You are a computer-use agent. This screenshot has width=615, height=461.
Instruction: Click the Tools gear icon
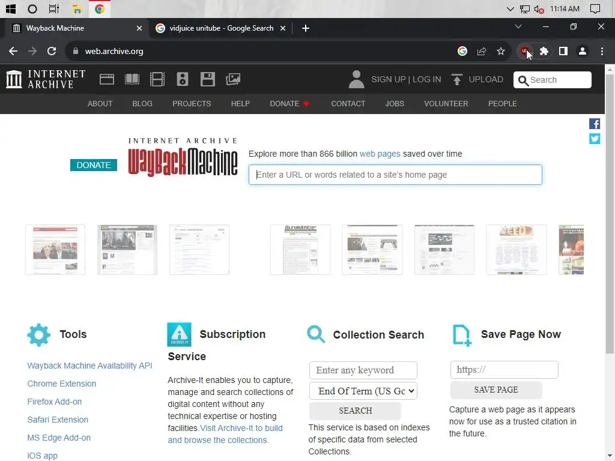coord(39,335)
